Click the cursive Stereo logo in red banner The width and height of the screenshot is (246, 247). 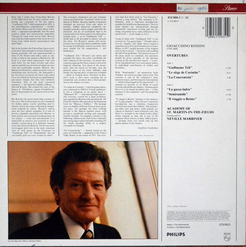230,8
